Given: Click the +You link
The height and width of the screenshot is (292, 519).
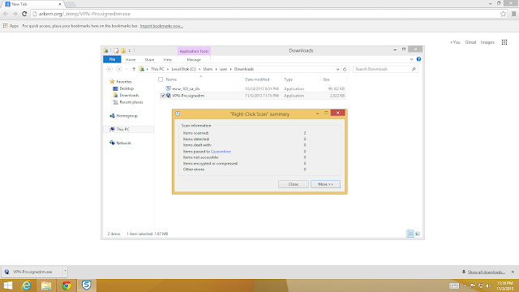Looking at the screenshot, I should pos(455,42).
